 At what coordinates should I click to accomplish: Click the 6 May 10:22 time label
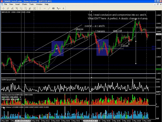pos(126,121)
